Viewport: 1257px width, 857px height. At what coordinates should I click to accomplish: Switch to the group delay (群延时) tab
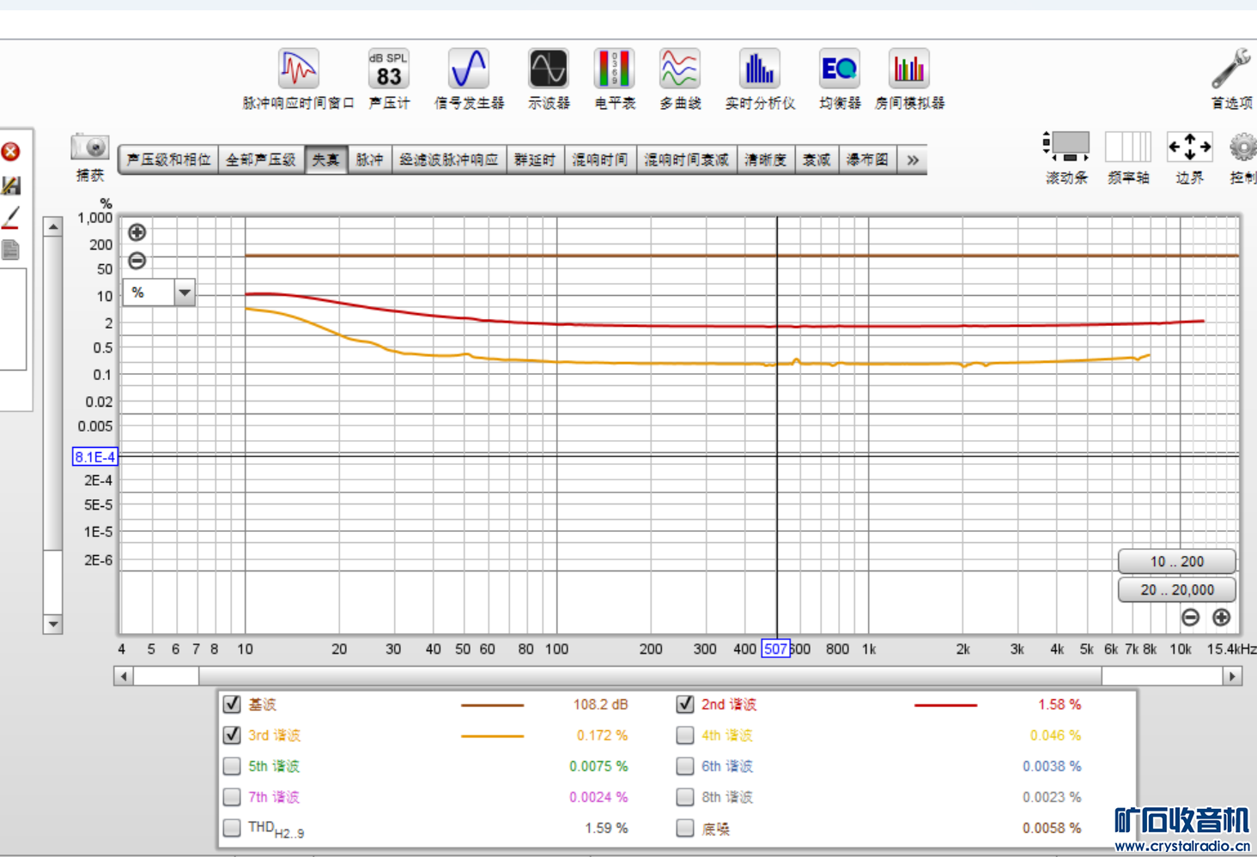pyautogui.click(x=535, y=160)
